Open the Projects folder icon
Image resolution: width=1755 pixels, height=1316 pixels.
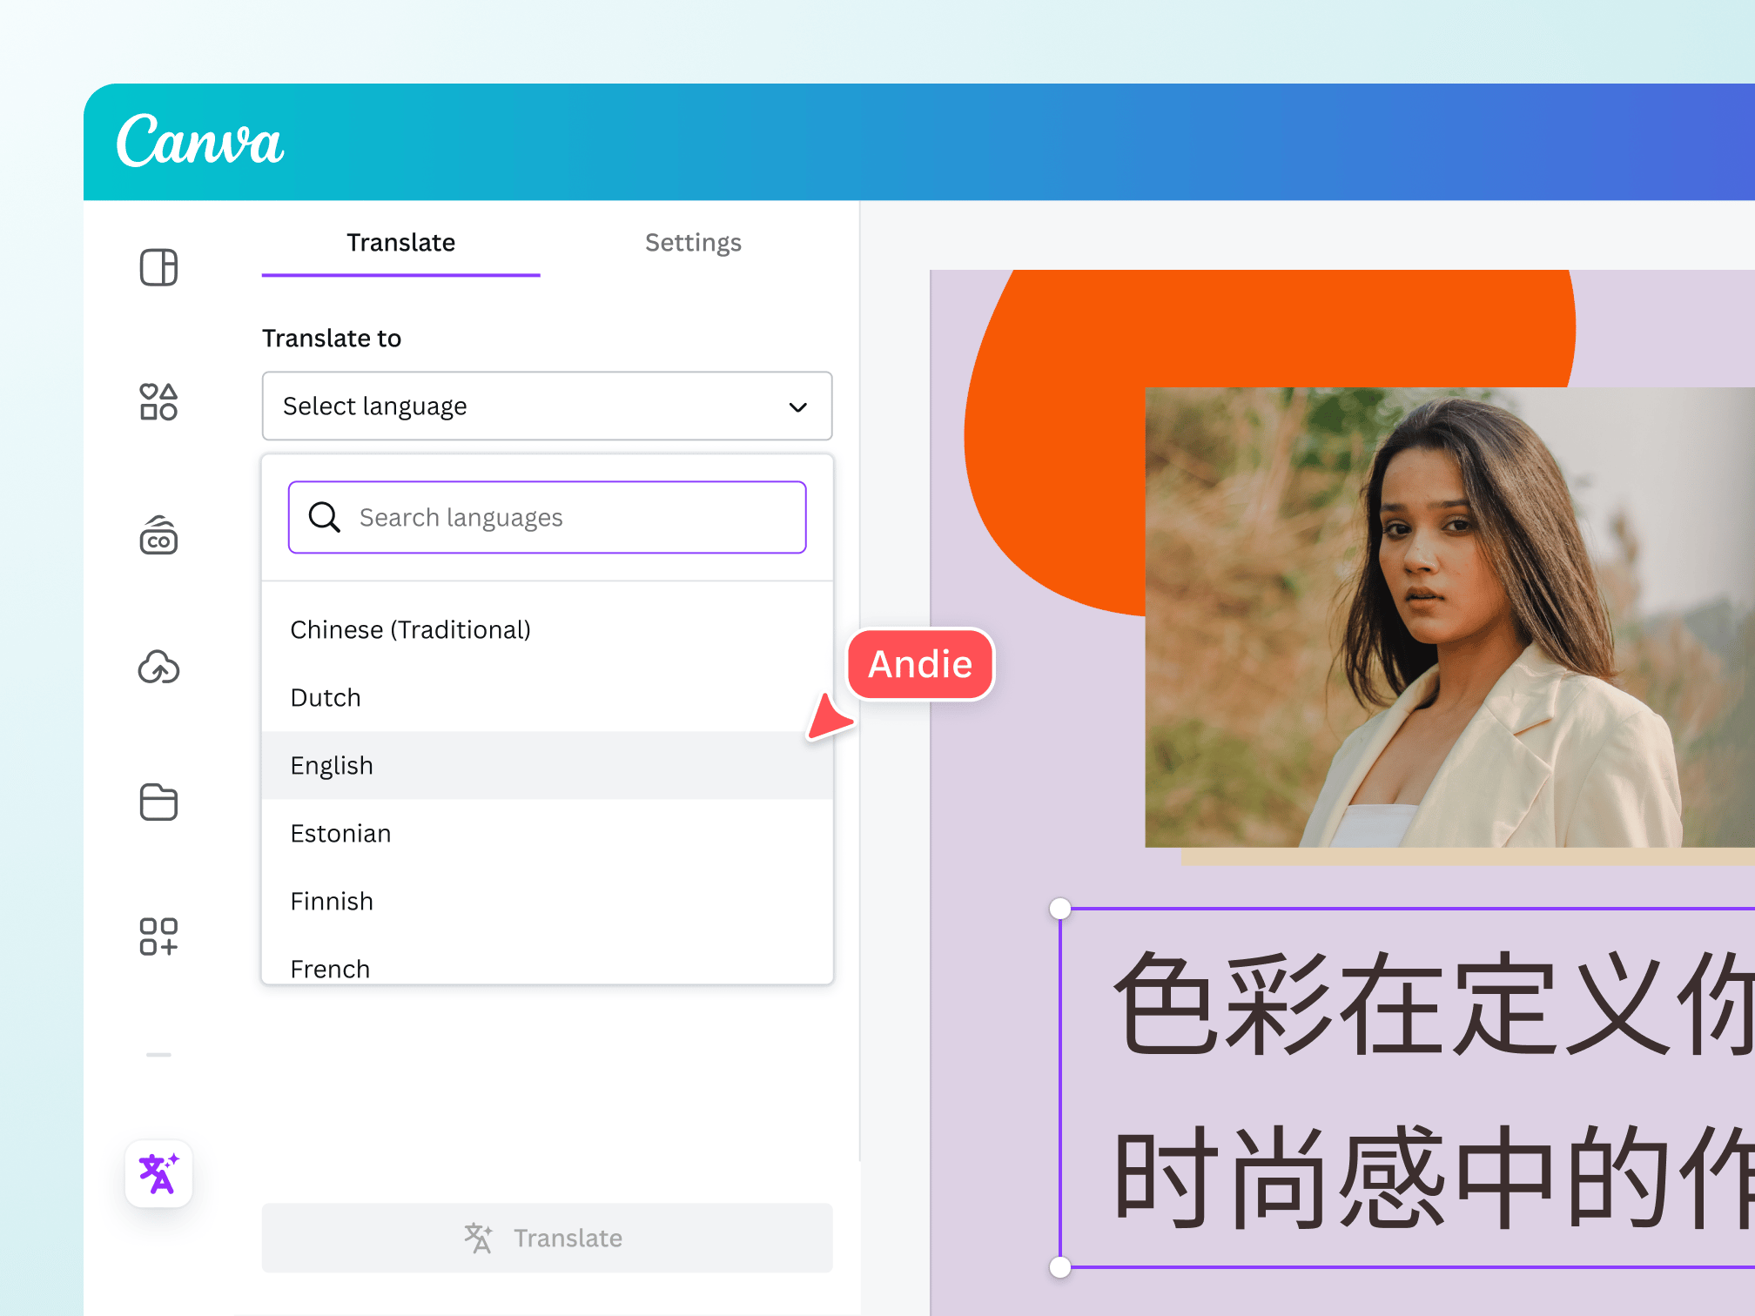[x=158, y=802]
